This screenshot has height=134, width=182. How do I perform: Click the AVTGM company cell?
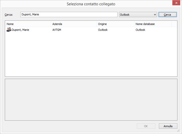[57, 30]
